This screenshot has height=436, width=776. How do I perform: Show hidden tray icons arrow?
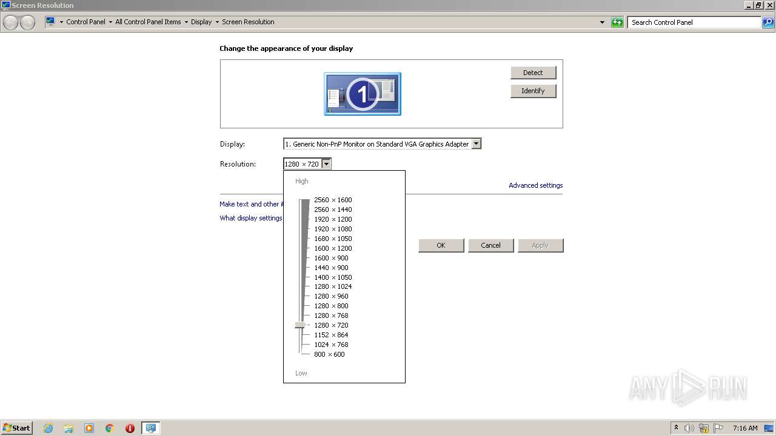pyautogui.click(x=676, y=428)
